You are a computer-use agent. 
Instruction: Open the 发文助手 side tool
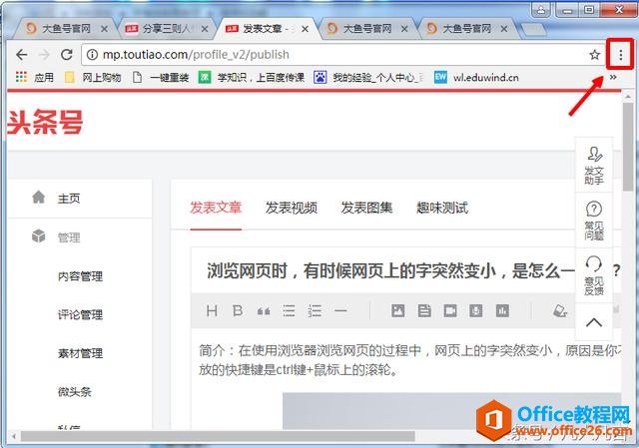pyautogui.click(x=594, y=165)
